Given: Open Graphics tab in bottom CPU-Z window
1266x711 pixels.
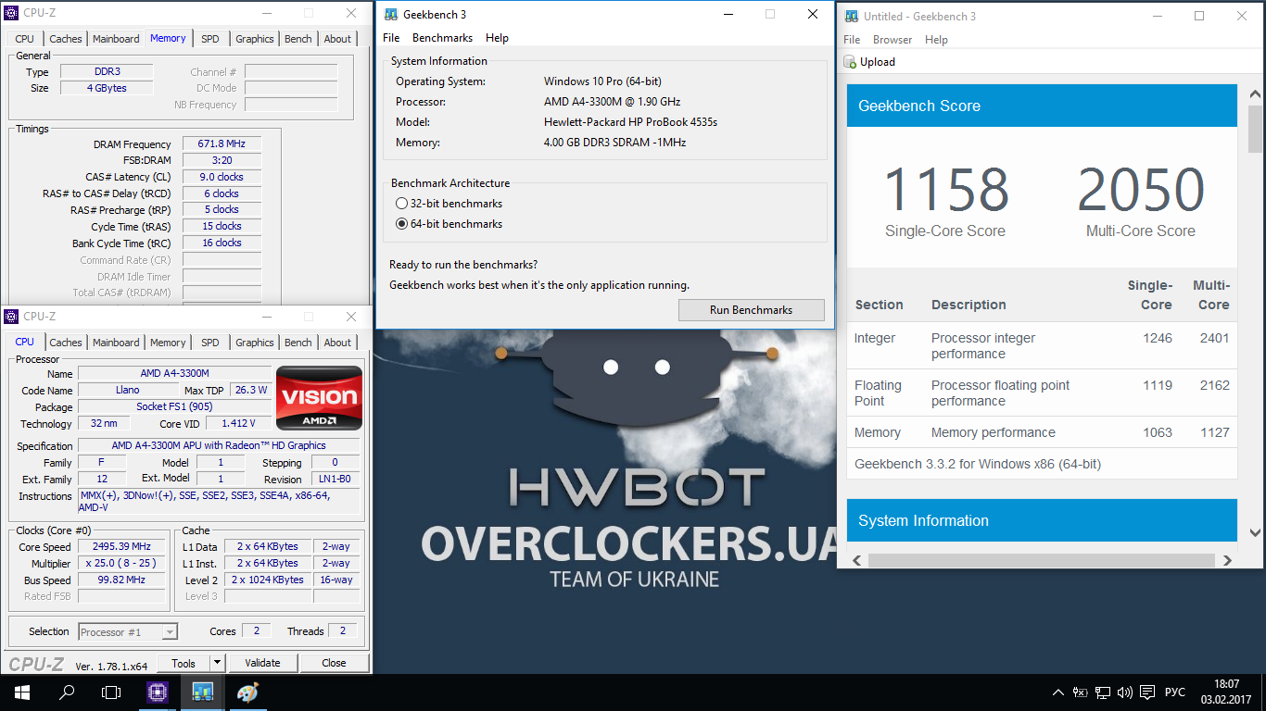Looking at the screenshot, I should pyautogui.click(x=254, y=343).
